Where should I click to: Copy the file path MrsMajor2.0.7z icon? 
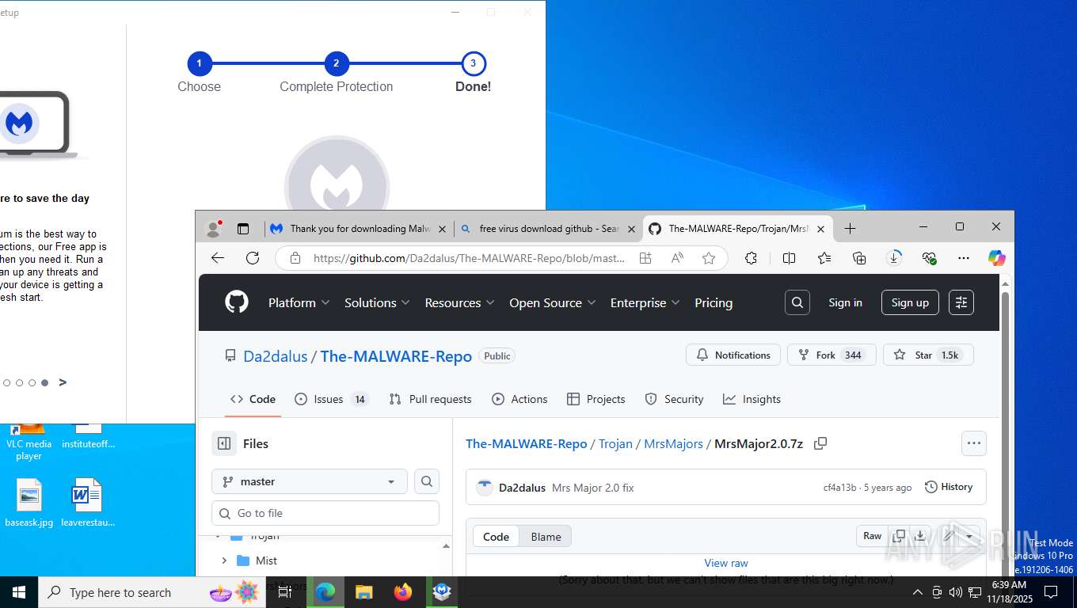(x=820, y=443)
